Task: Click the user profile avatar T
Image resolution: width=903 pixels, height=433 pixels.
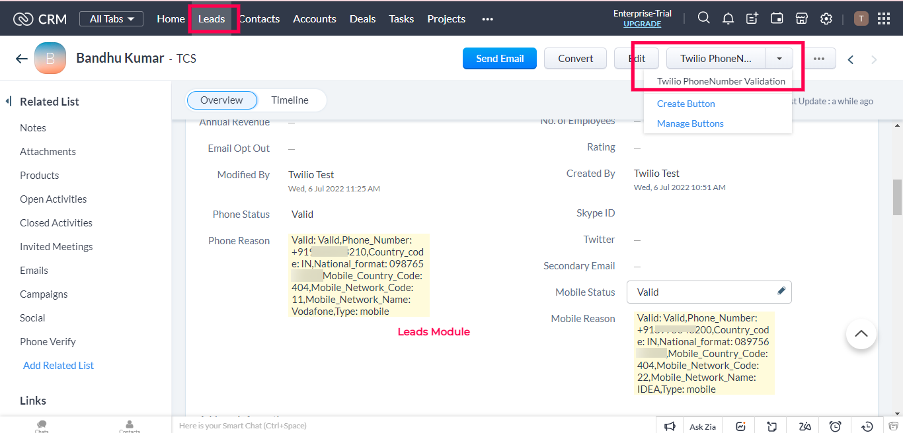Action: click(861, 18)
